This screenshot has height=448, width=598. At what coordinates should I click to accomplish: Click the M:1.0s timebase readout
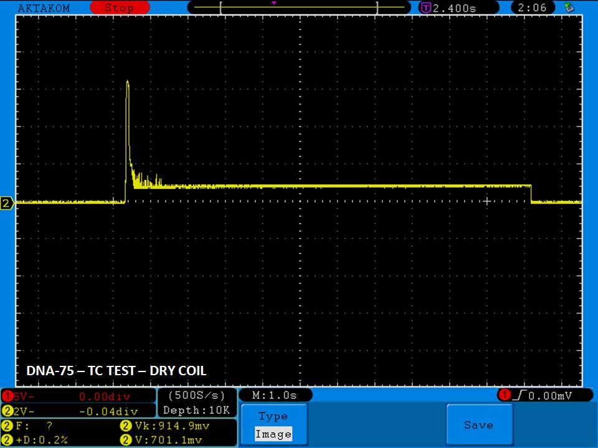(275, 396)
